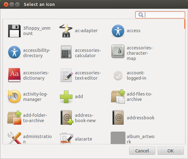
Task: Click the "activity-log-manager" label text
Action: (x=35, y=97)
